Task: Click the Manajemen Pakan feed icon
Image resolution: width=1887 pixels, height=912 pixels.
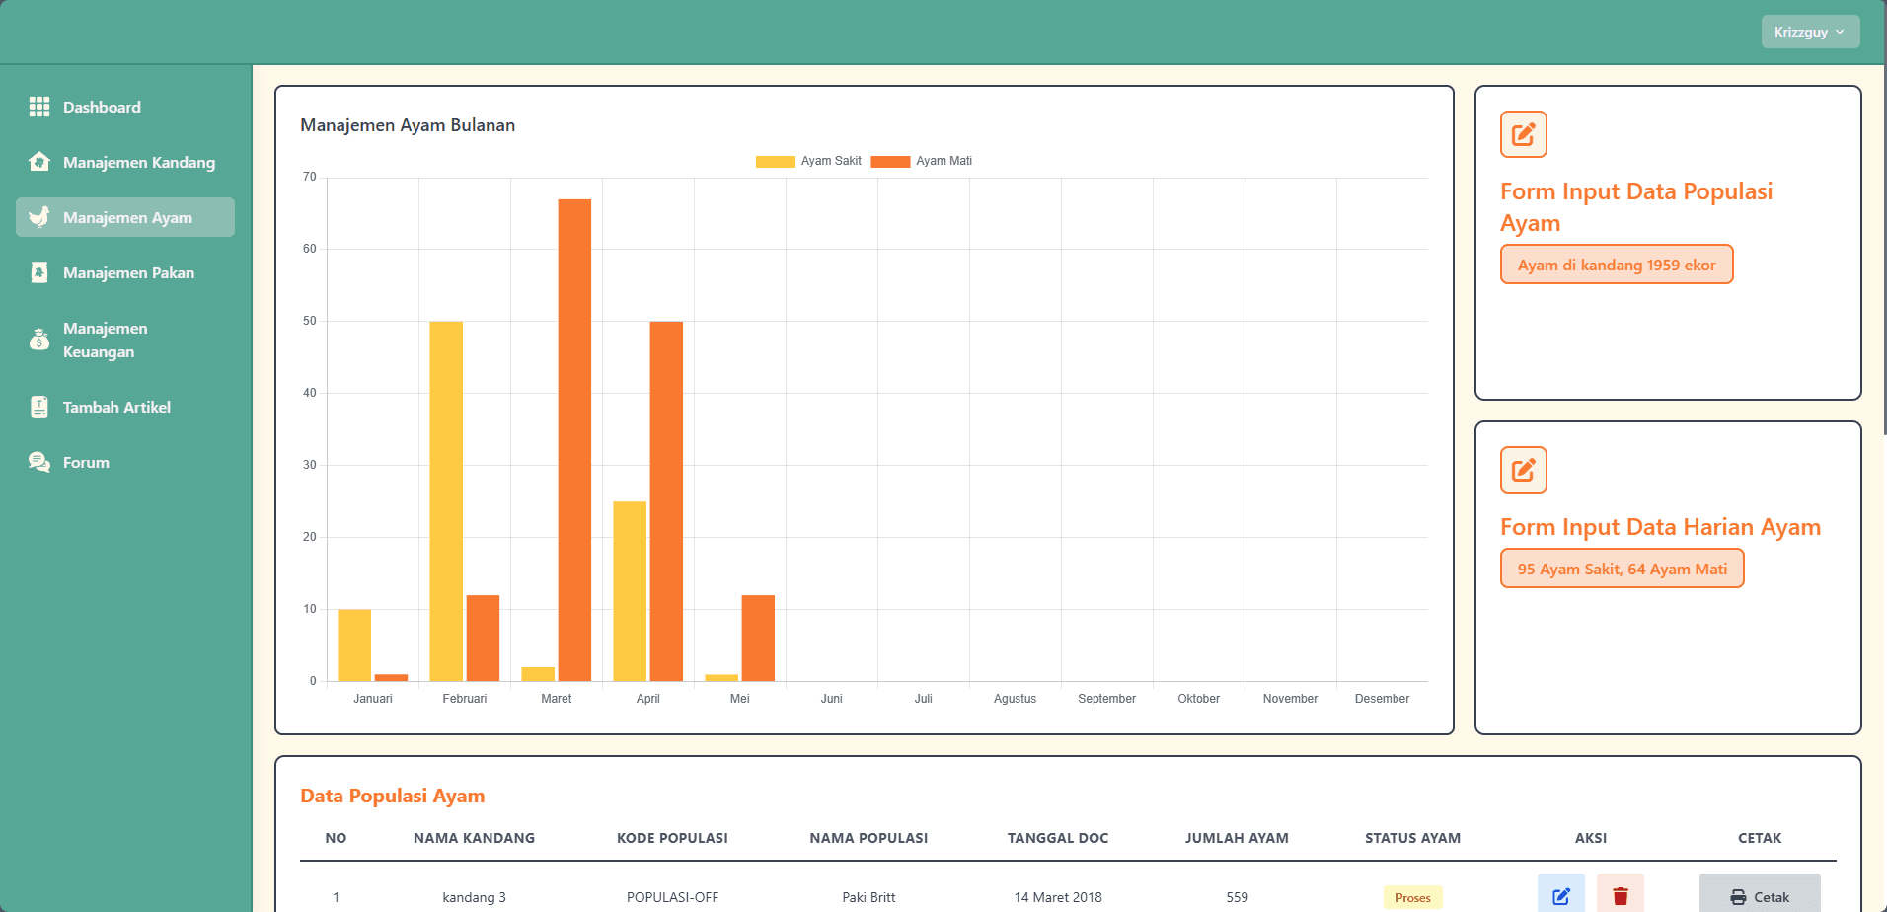Action: [x=39, y=272]
